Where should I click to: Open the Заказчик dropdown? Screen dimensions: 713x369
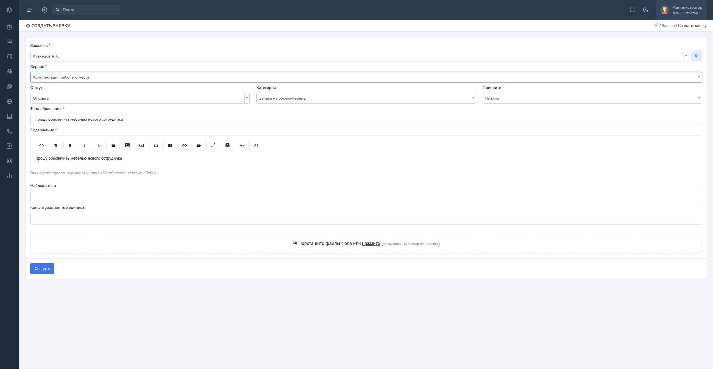359,56
